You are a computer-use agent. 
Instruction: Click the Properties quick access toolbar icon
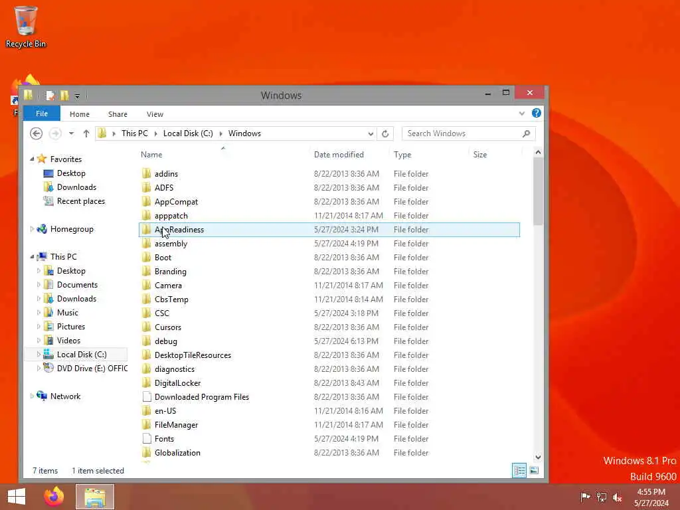pyautogui.click(x=50, y=96)
